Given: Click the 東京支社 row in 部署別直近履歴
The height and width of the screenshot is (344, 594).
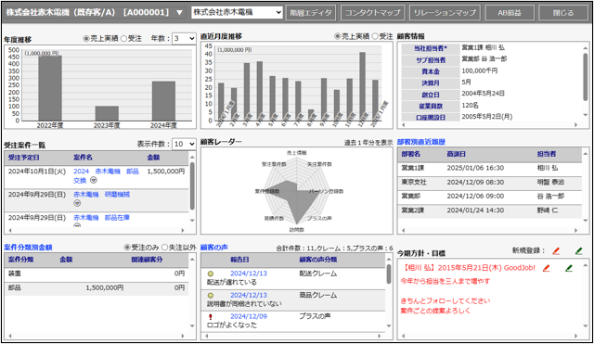Looking at the screenshot, I should tap(489, 183).
